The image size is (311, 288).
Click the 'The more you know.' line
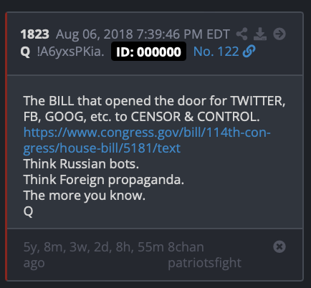click(x=85, y=196)
